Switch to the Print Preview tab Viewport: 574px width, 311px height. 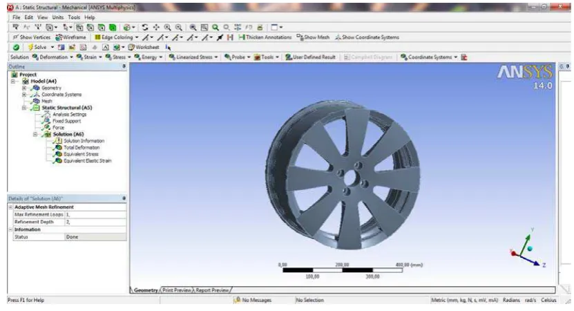click(177, 290)
